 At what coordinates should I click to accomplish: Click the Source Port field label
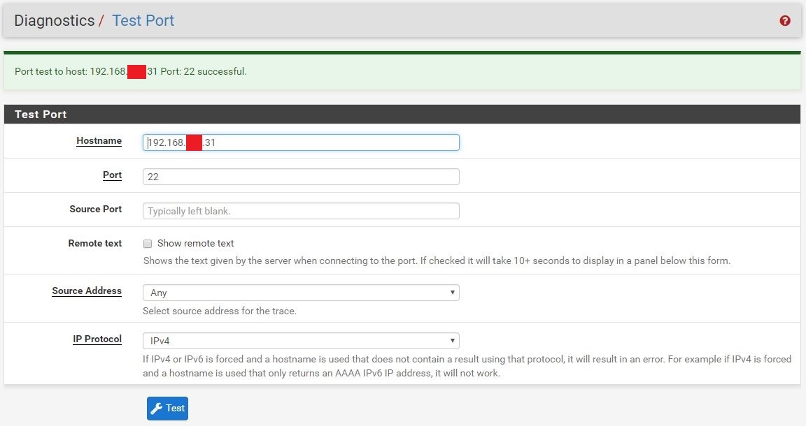(95, 210)
